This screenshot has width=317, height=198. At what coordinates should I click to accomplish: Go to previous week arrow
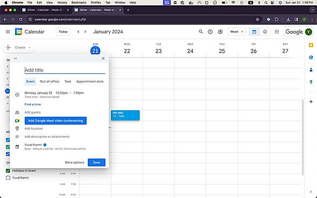tap(78, 32)
